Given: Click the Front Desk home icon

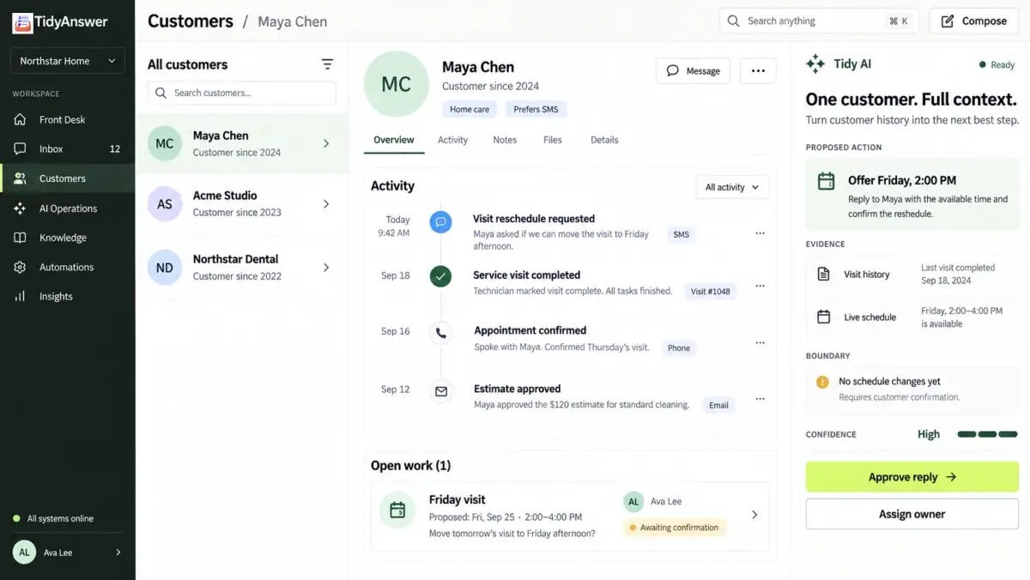Looking at the screenshot, I should click(x=20, y=120).
